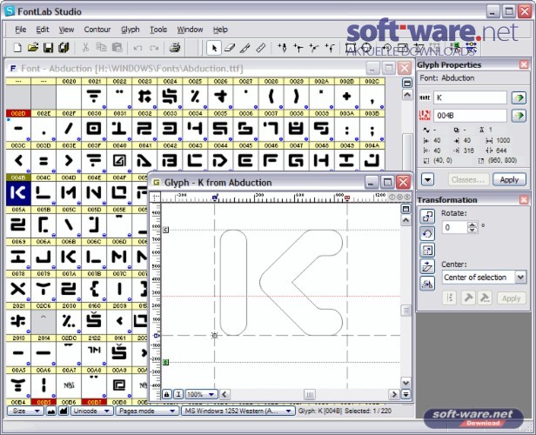Toggle the text cursor button beside lock

178,394
